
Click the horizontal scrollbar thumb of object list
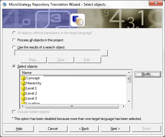click(x=72, y=106)
